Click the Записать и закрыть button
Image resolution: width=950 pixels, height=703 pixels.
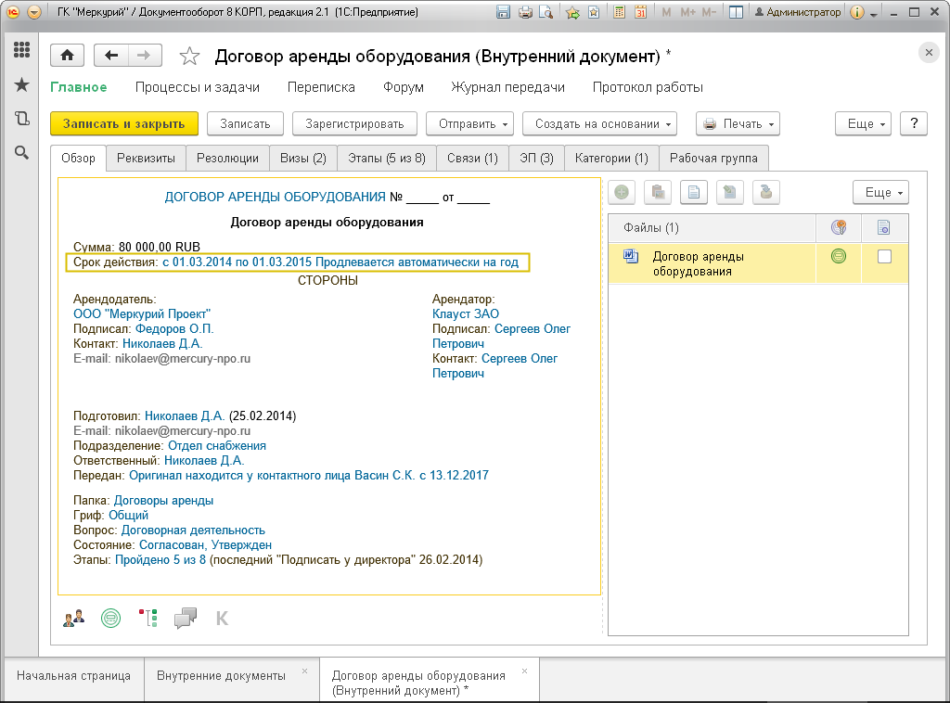pos(123,123)
